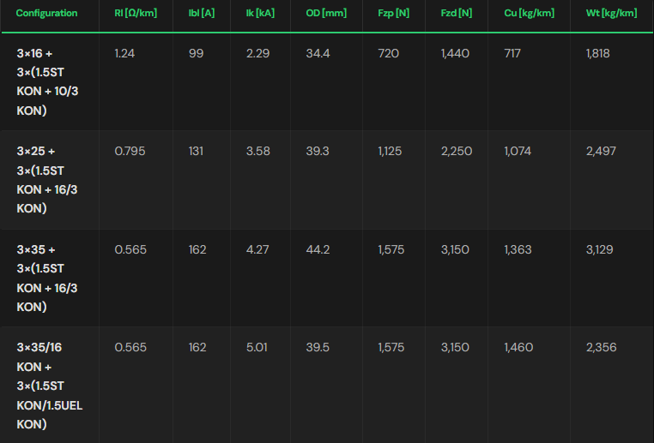This screenshot has height=443, width=654.
Task: Click the 1,460 copper weight cell
Action: (518, 347)
